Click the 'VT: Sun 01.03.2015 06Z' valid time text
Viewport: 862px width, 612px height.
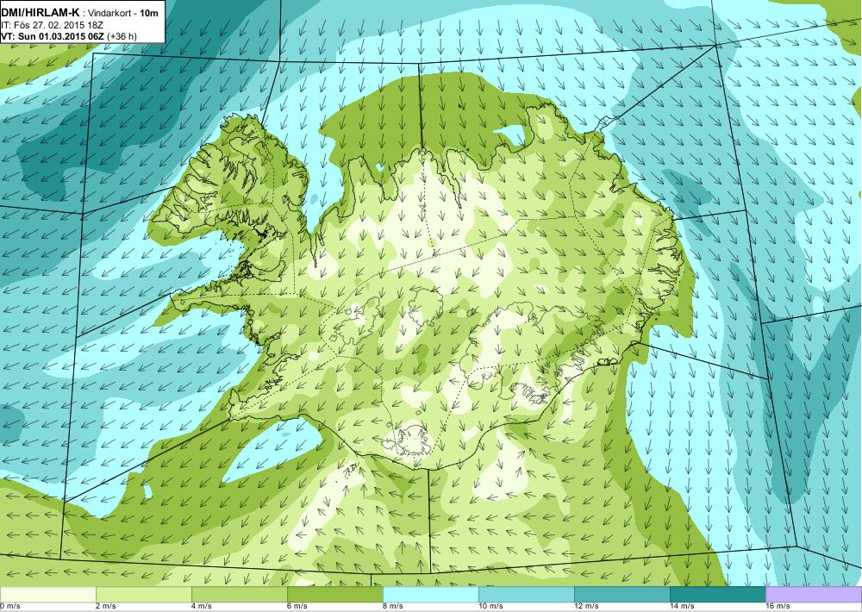point(53,36)
